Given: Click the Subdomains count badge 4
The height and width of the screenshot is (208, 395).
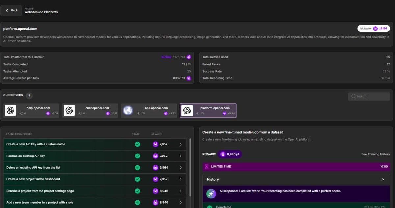Looking at the screenshot, I should (x=29, y=96).
